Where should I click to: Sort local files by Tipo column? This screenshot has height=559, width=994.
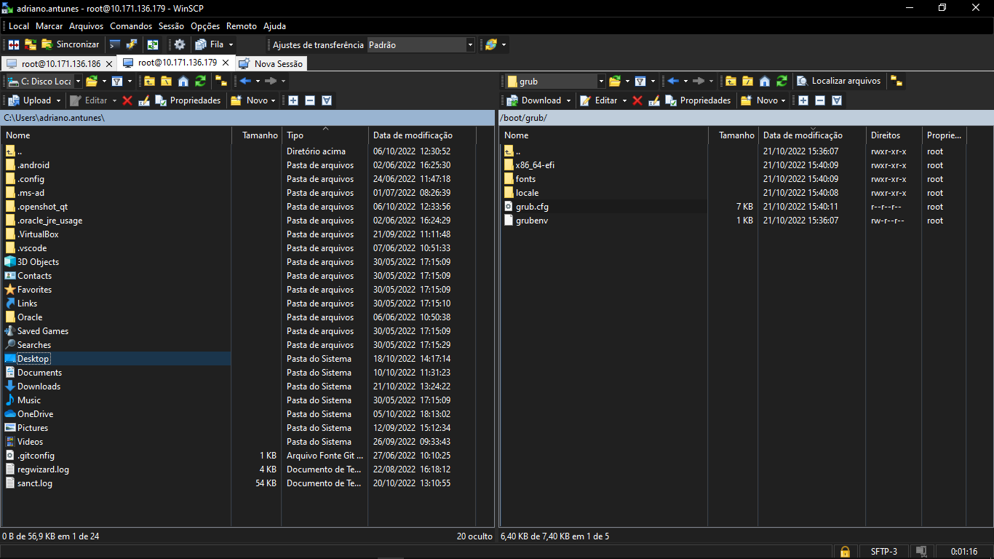325,135
